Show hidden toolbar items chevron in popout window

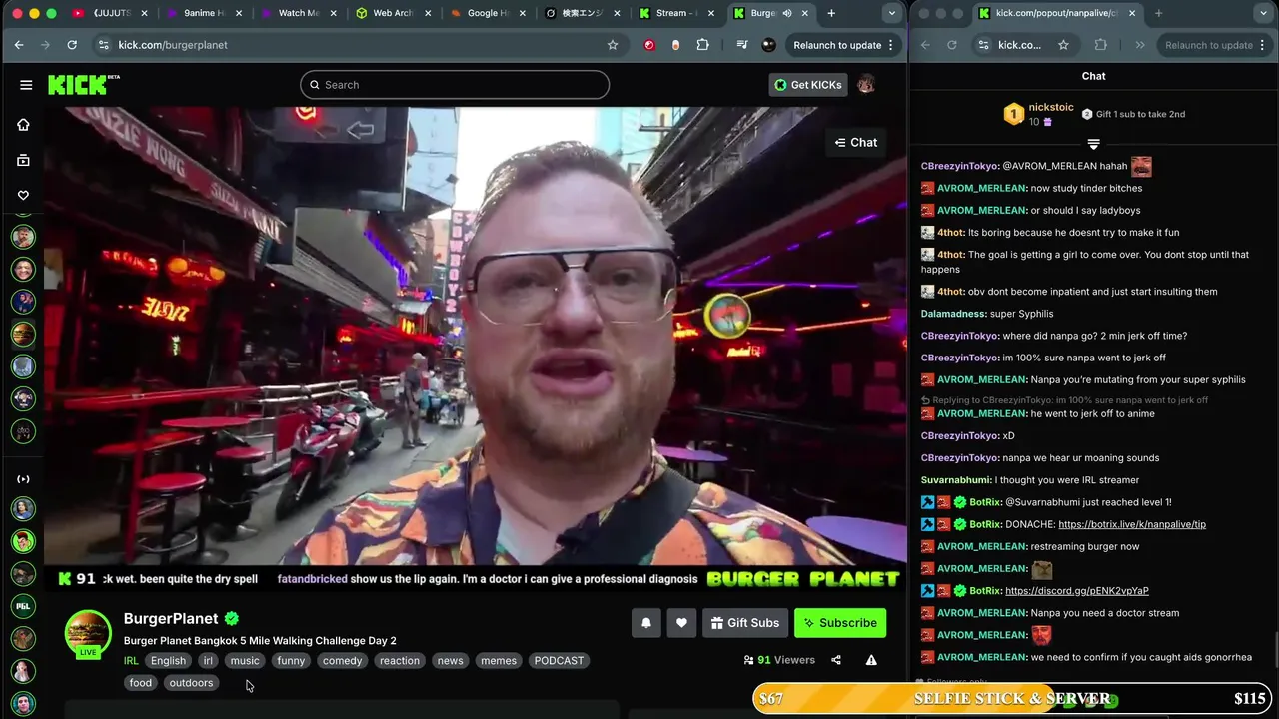click(x=1140, y=45)
